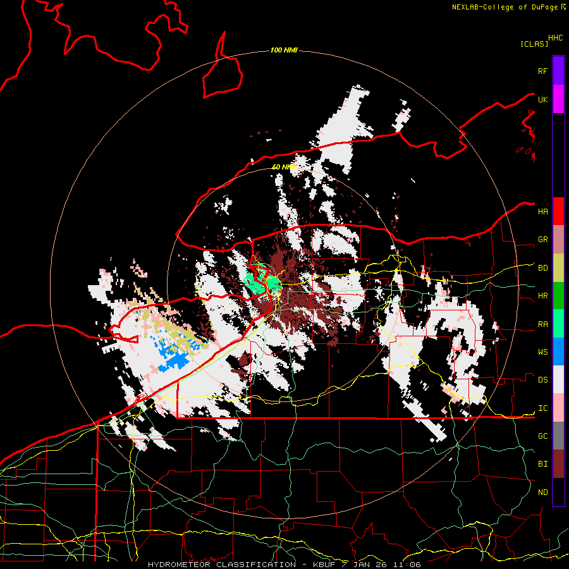Click the GR legend label
Image resolution: width=569 pixels, height=569 pixels.
542,240
